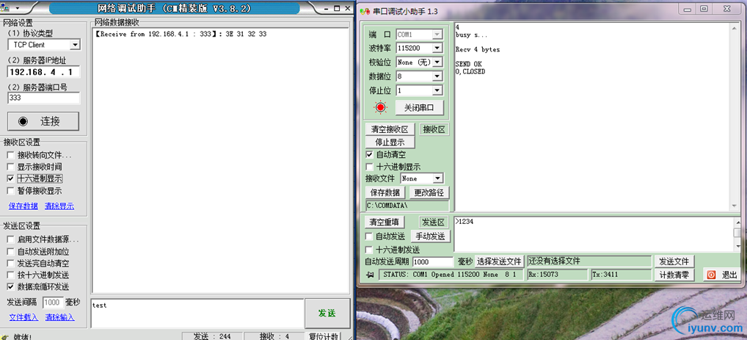Click the 计数清零 button
The image size is (747, 340).
674,275
